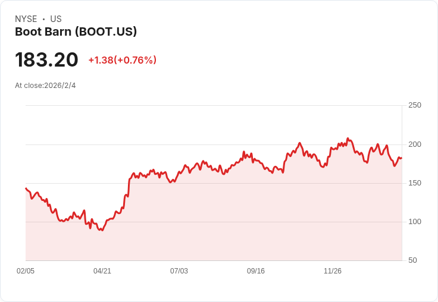Click the leftmost start of the price line
The image size is (438, 302).
point(26,188)
